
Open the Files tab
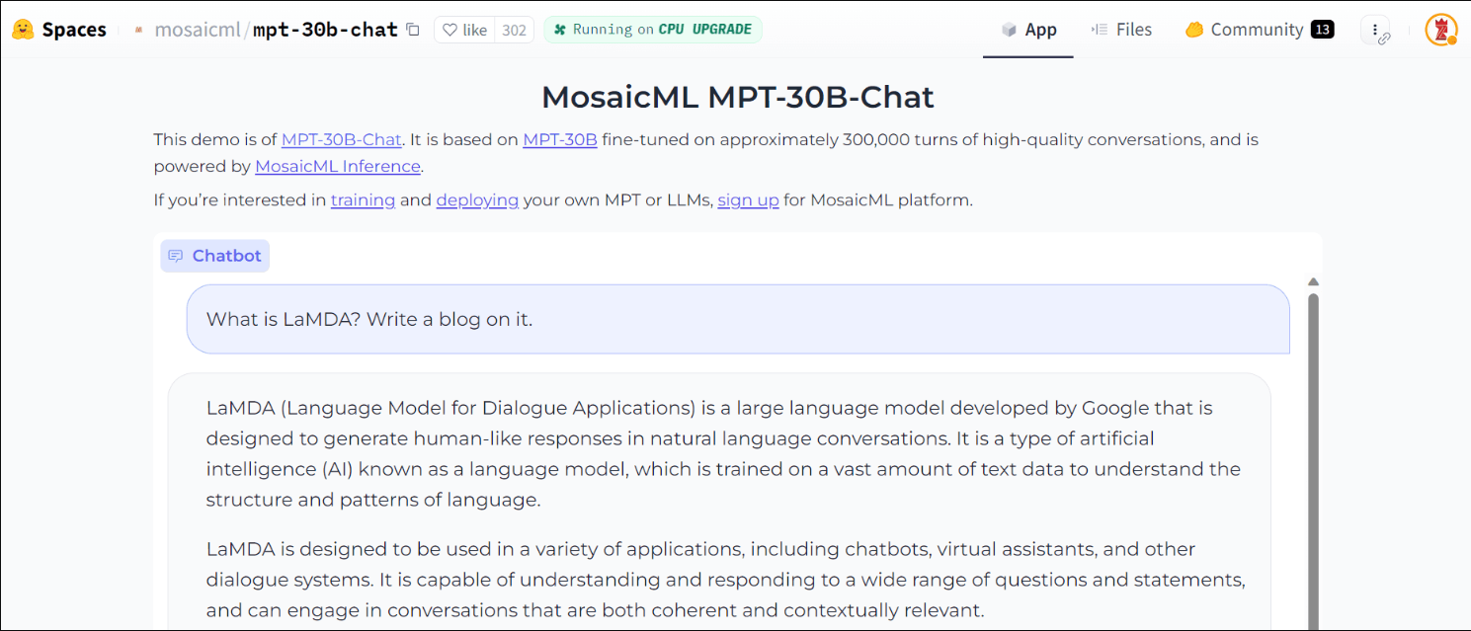click(1121, 30)
